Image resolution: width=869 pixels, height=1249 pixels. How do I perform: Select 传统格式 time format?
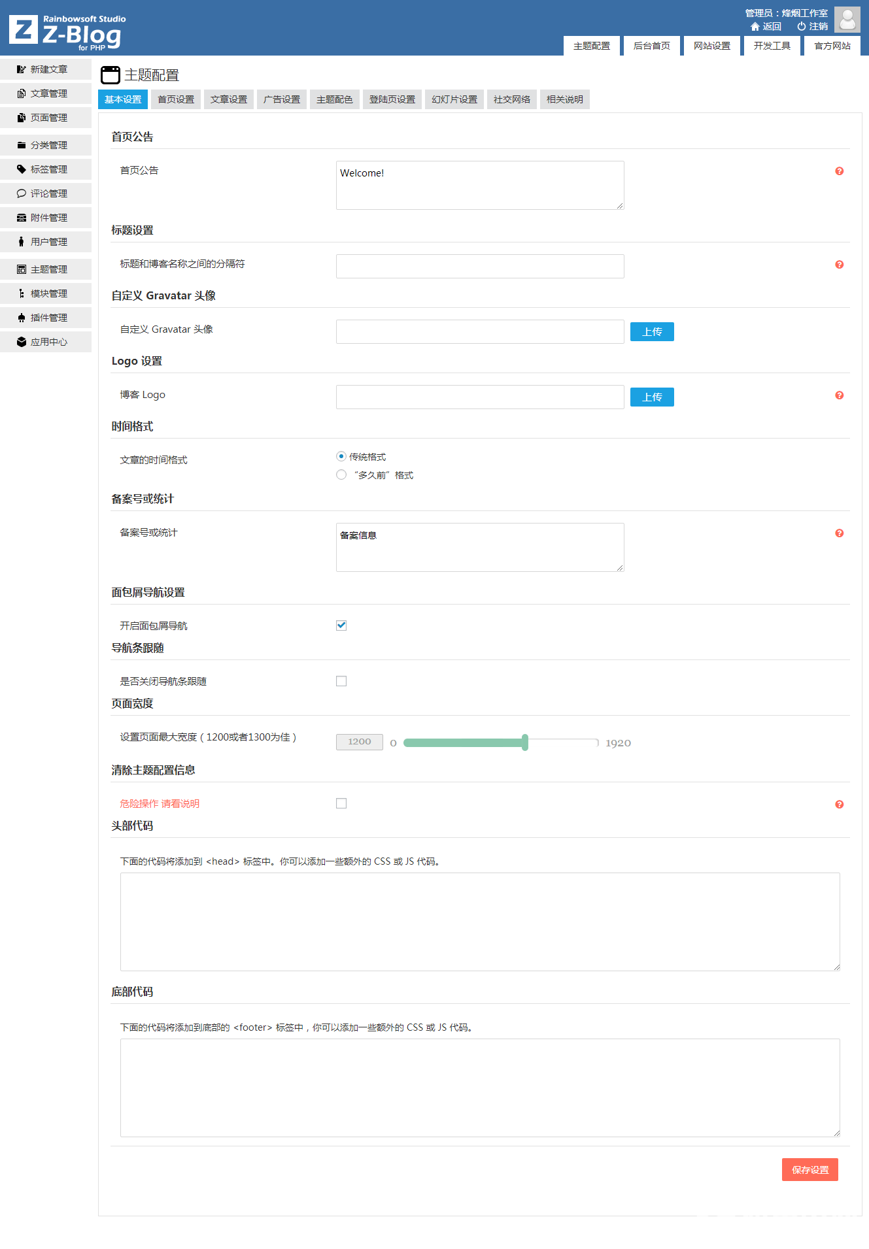(341, 456)
